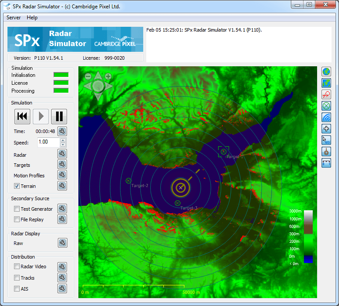Zoom in with the plus map button
The width and height of the screenshot is (339, 306).
108,76
